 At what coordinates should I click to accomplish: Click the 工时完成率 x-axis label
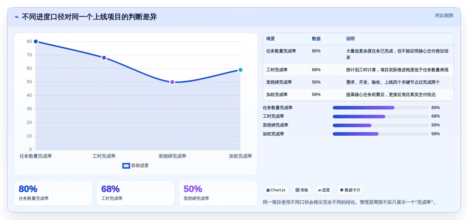[x=104, y=156]
